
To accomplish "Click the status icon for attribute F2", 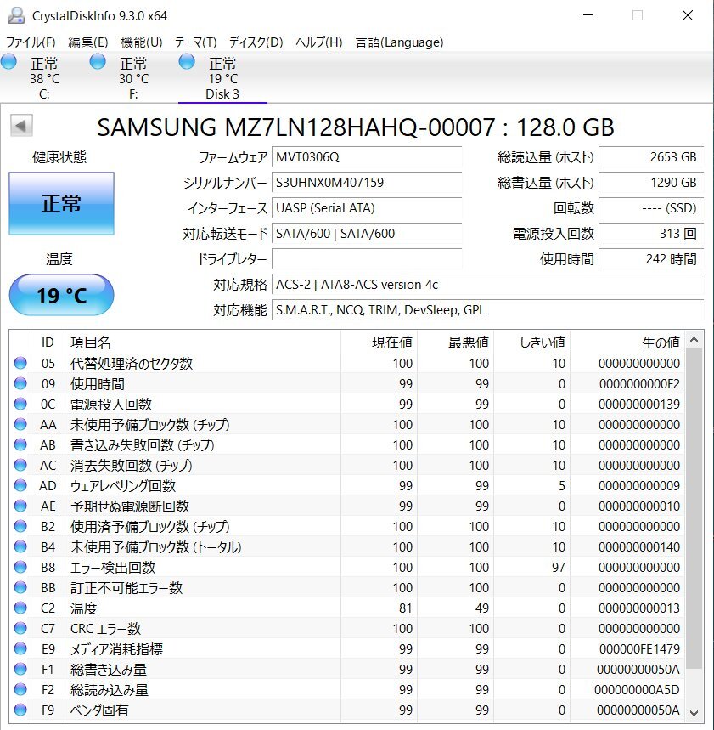I will (20, 689).
